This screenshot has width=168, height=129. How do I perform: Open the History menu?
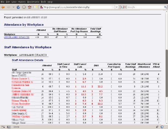(22, 2)
